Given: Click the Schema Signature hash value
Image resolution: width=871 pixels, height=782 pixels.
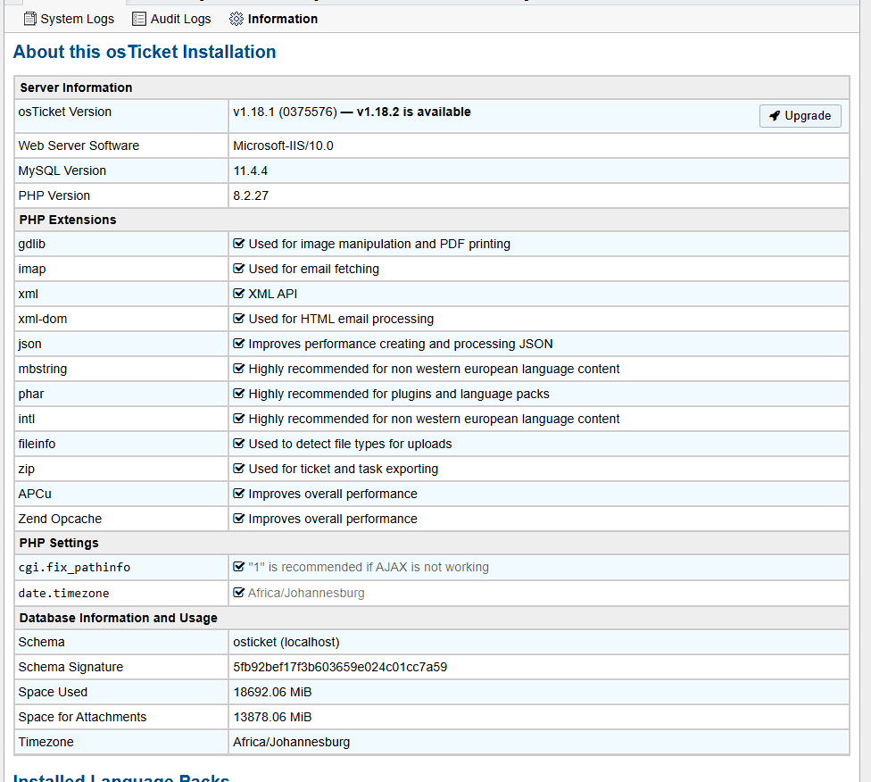Looking at the screenshot, I should tap(340, 667).
